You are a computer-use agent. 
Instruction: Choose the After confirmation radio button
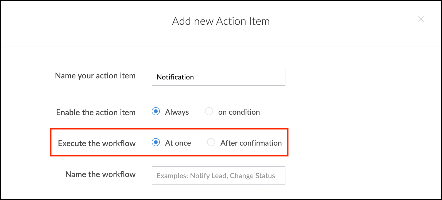click(x=211, y=142)
